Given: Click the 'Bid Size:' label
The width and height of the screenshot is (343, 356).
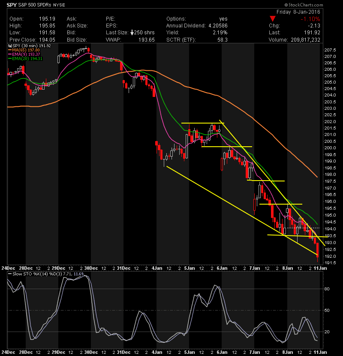Looking at the screenshot, I should pos(77,40).
